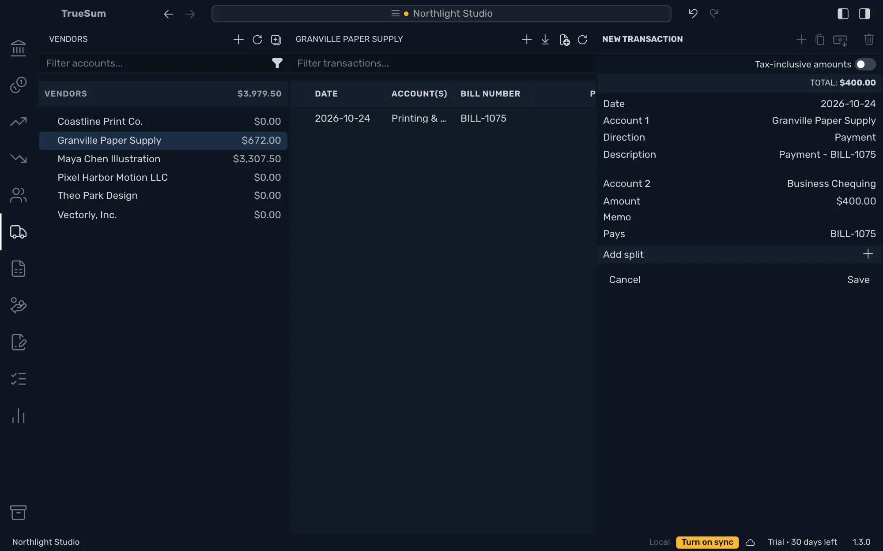Toggle the right sidebar panel icon

(864, 14)
